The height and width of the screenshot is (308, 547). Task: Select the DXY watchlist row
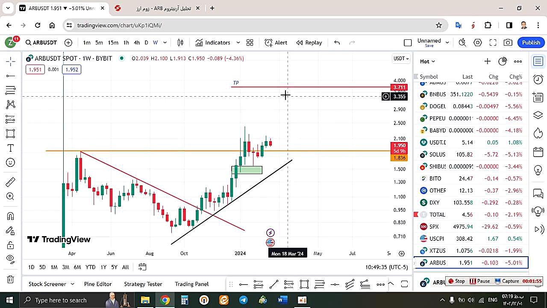[x=471, y=202]
